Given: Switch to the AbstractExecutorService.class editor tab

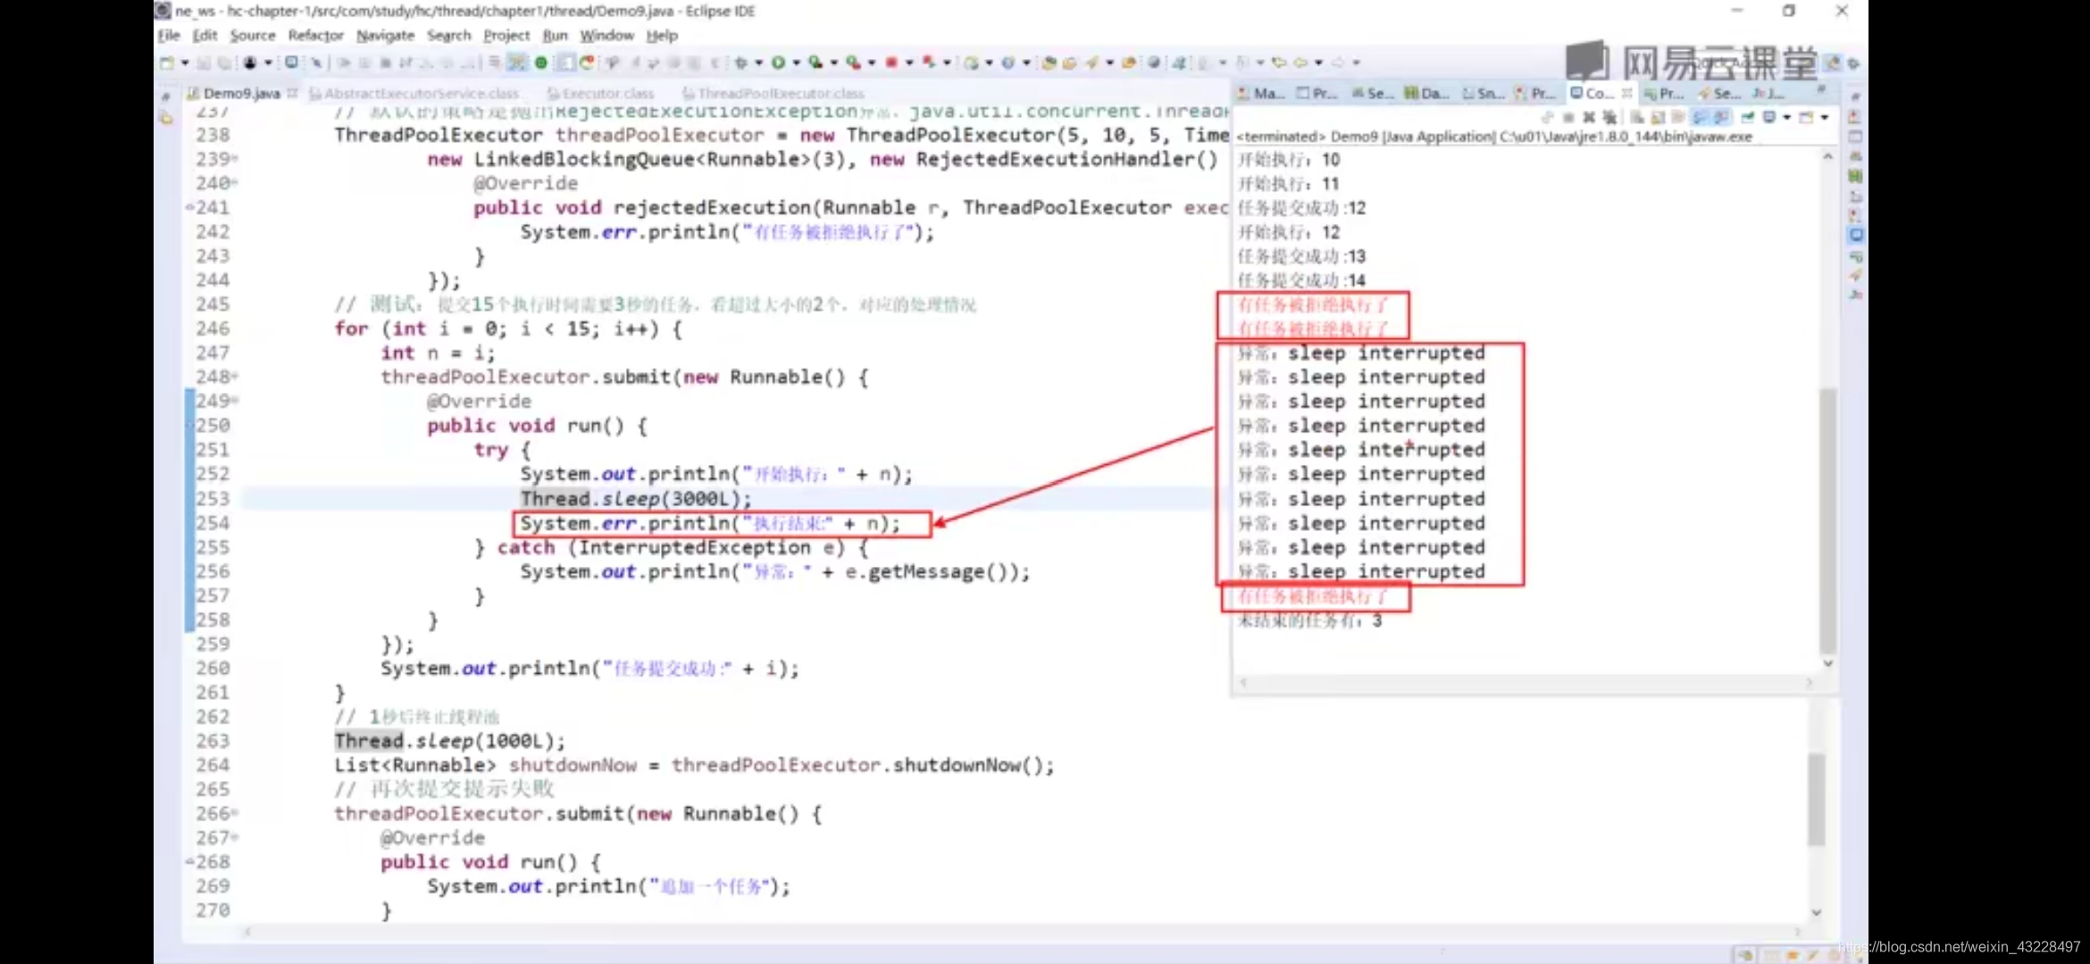Looking at the screenshot, I should click(414, 93).
